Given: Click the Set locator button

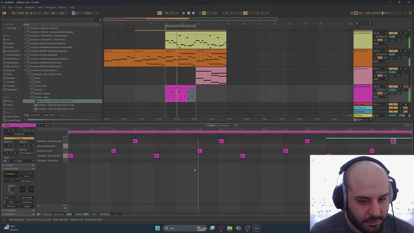Looking at the screenshot, I should tap(357, 23).
